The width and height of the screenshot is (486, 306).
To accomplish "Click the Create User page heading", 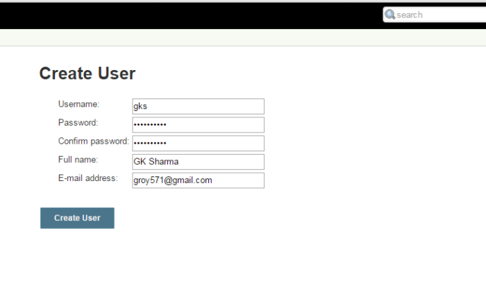I will pos(87,74).
